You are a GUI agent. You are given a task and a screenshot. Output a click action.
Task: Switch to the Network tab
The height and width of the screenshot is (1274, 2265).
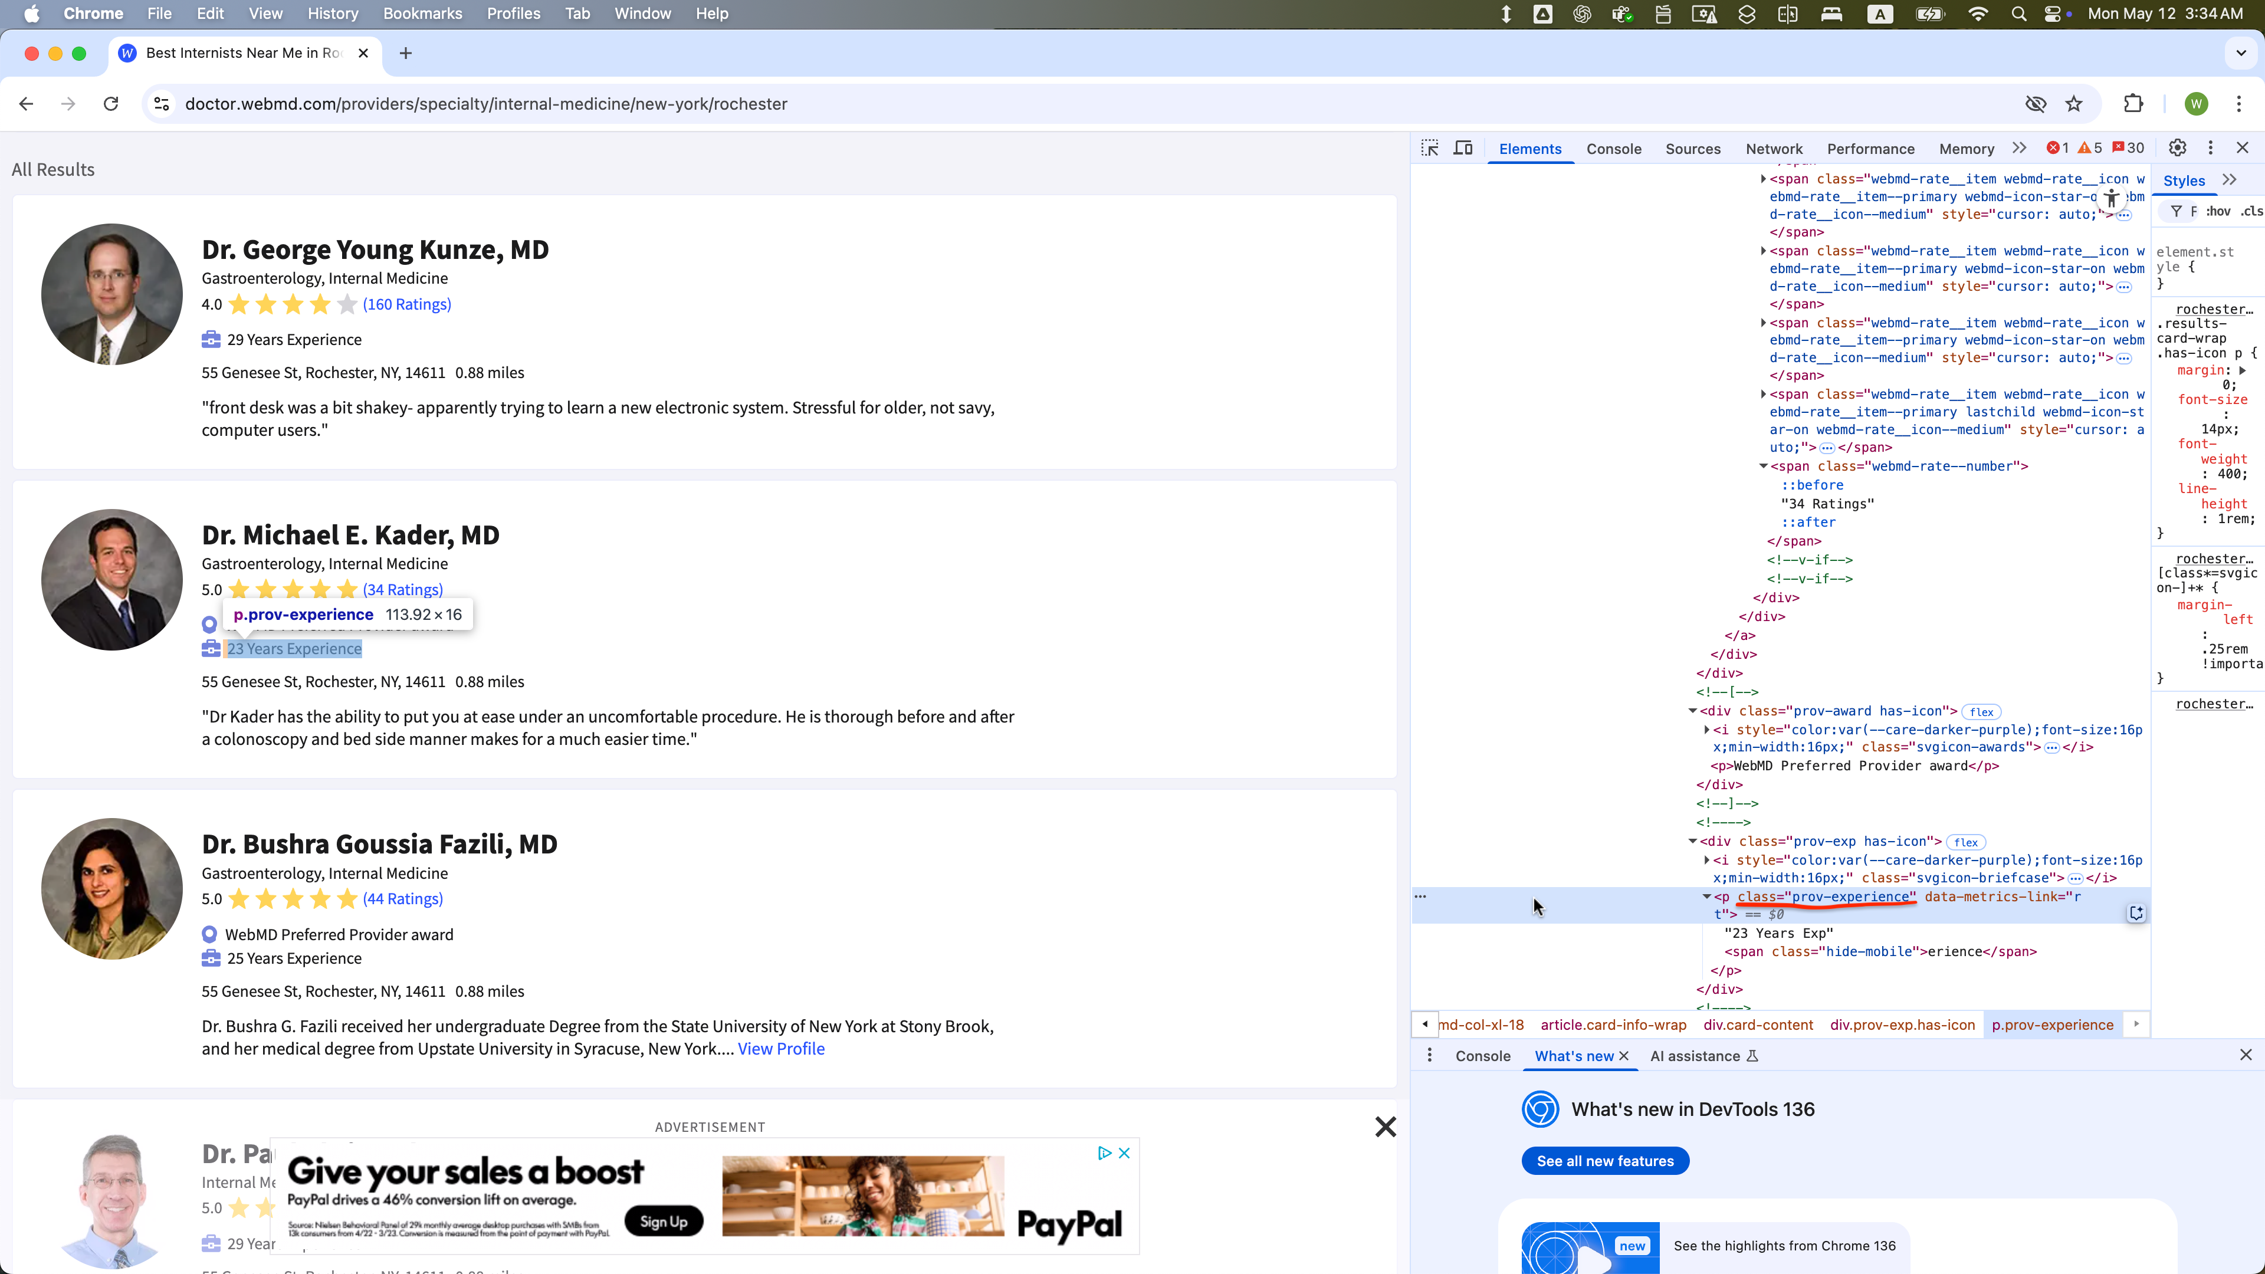coord(1774,149)
